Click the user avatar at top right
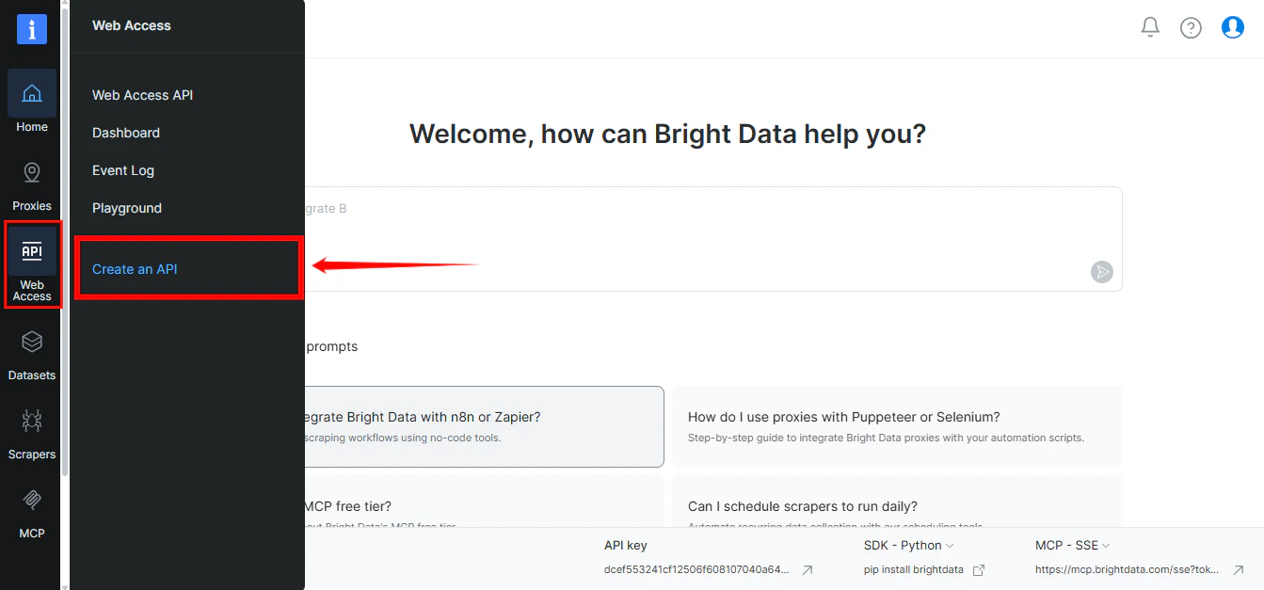This screenshot has width=1264, height=590. coord(1233,27)
